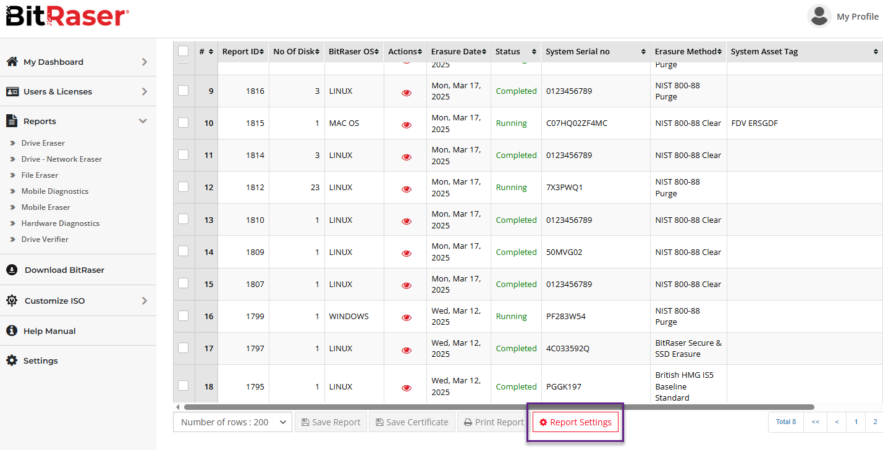Click the BitRaser logo
The image size is (883, 450).
(67, 16)
